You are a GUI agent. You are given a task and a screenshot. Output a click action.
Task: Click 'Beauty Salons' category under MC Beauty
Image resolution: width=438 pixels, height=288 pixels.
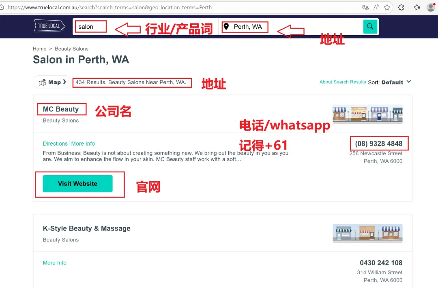[x=60, y=121]
